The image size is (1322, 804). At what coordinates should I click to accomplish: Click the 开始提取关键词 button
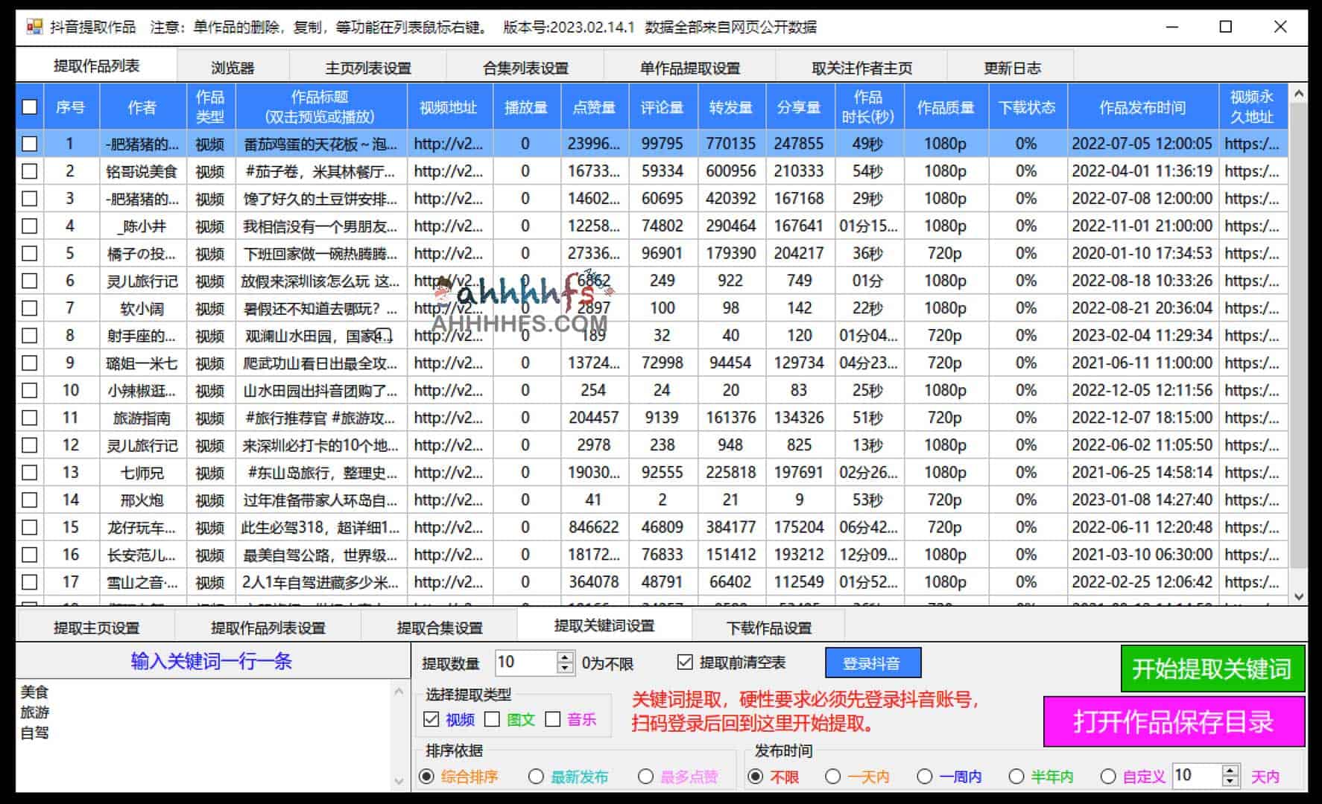click(x=1212, y=669)
